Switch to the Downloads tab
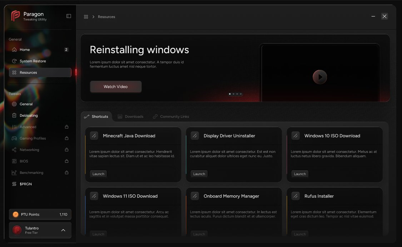This screenshot has height=247, width=402. click(x=130, y=117)
